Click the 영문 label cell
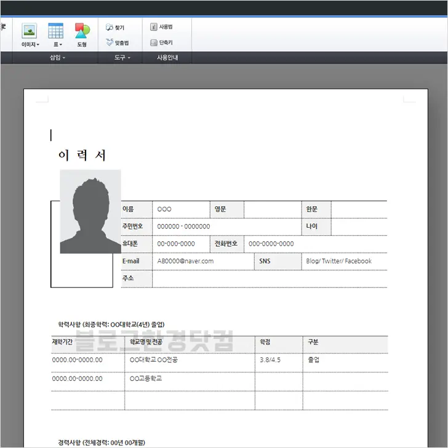Image resolution: width=448 pixels, height=448 pixels. point(227,209)
